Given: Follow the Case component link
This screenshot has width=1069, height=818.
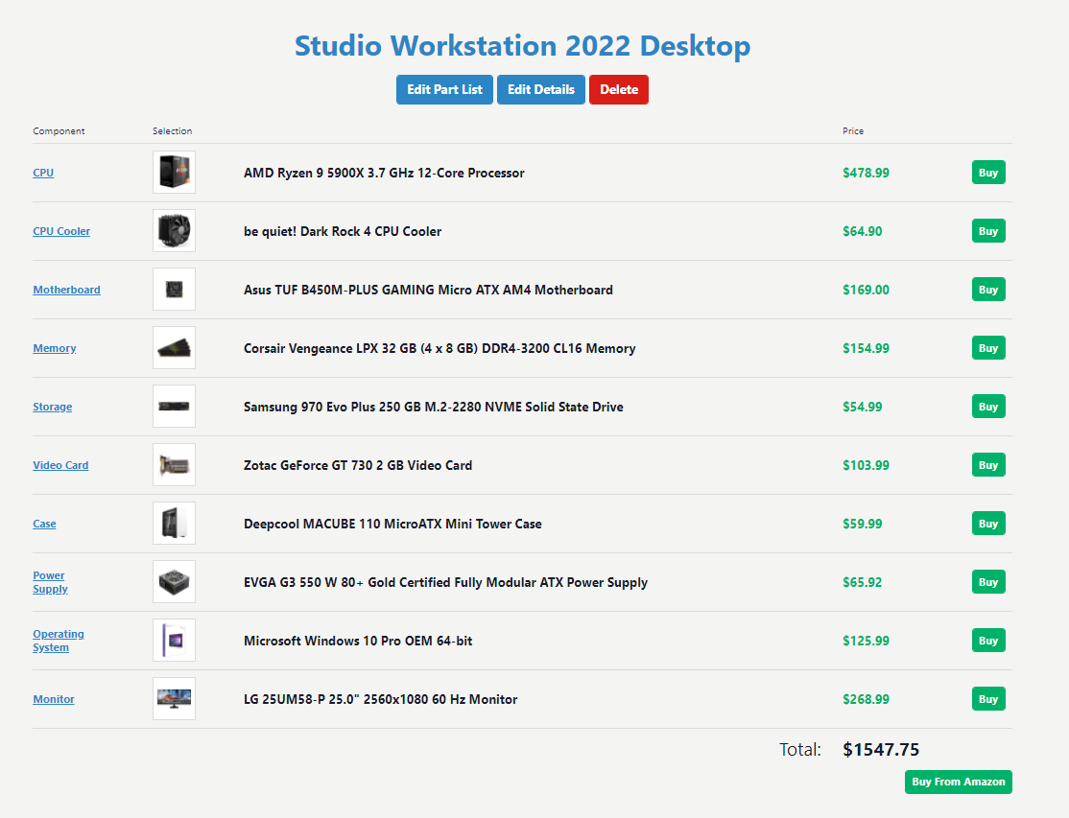Looking at the screenshot, I should point(44,525).
